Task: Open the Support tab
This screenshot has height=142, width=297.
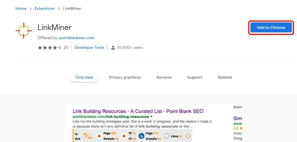Action: pos(194,77)
